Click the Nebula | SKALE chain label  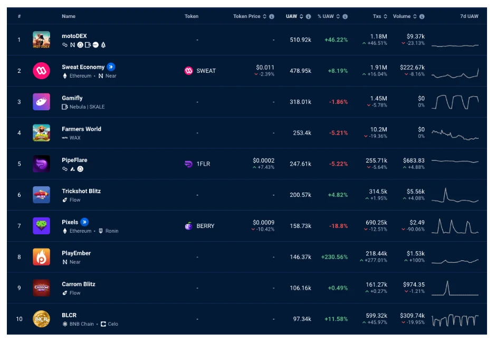pyautogui.click(x=87, y=107)
